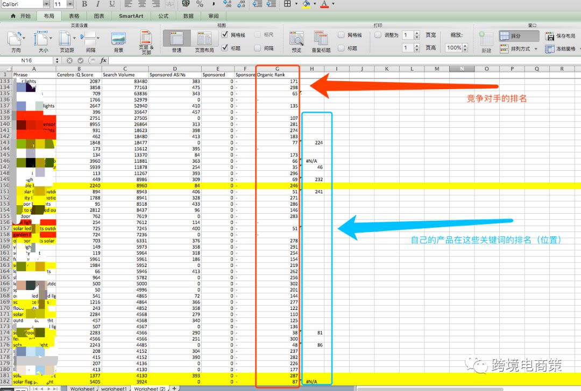This screenshot has width=581, height=391.
Task: Toggle the 拆分 split window button
Action: 519,36
